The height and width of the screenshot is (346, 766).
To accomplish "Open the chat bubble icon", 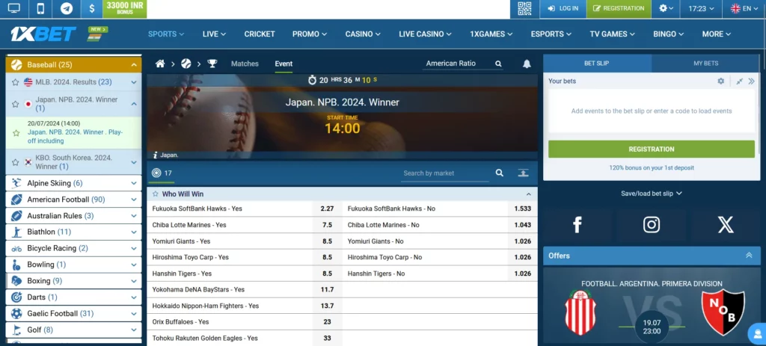I will 757,334.
